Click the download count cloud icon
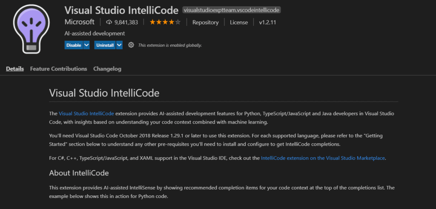Viewport: 436px width, 209px height. pyautogui.click(x=109, y=23)
